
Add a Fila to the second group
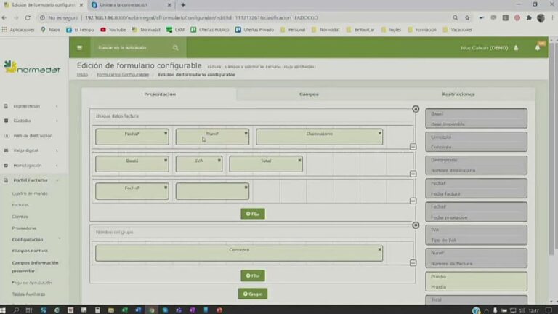(253, 275)
